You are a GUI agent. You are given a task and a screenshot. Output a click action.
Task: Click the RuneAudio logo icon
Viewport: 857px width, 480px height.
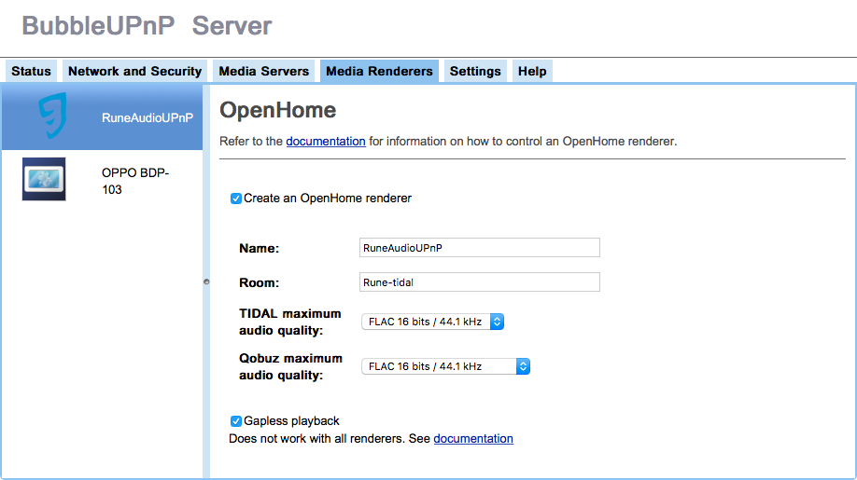point(53,115)
